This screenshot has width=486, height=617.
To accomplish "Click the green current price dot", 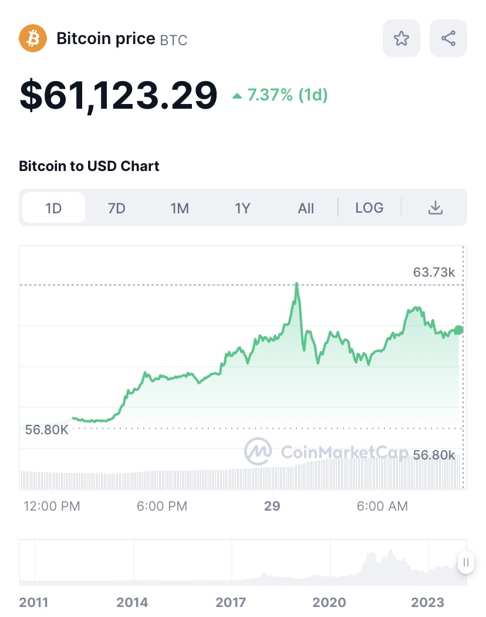I will pos(458,330).
